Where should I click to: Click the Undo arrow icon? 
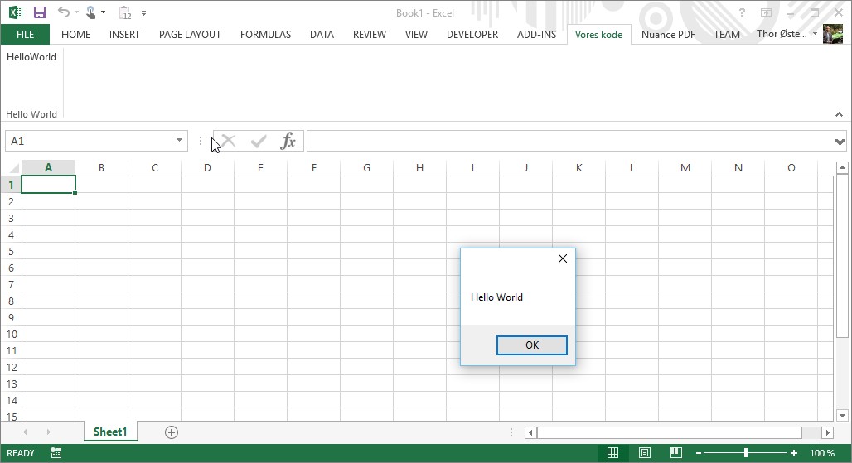coord(64,12)
